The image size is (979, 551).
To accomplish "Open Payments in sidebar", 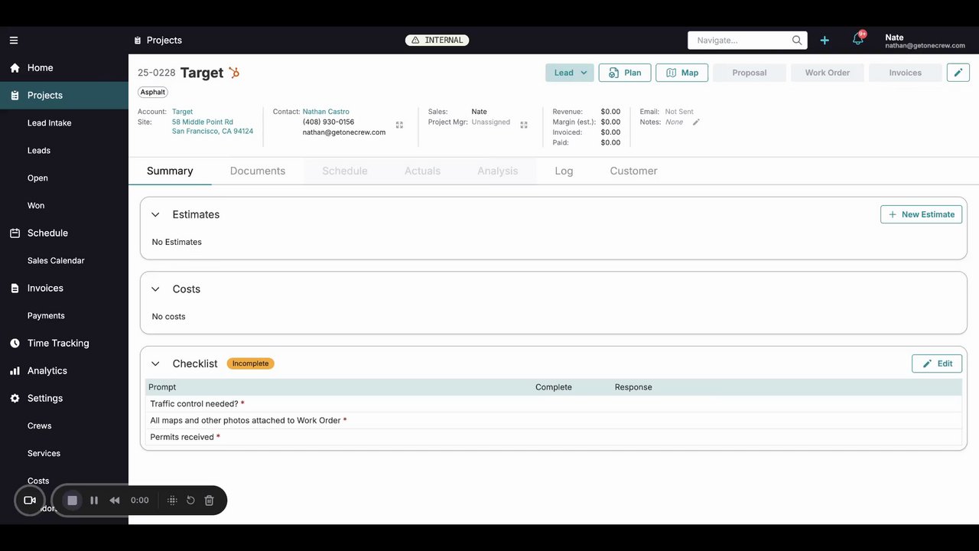I will (46, 316).
